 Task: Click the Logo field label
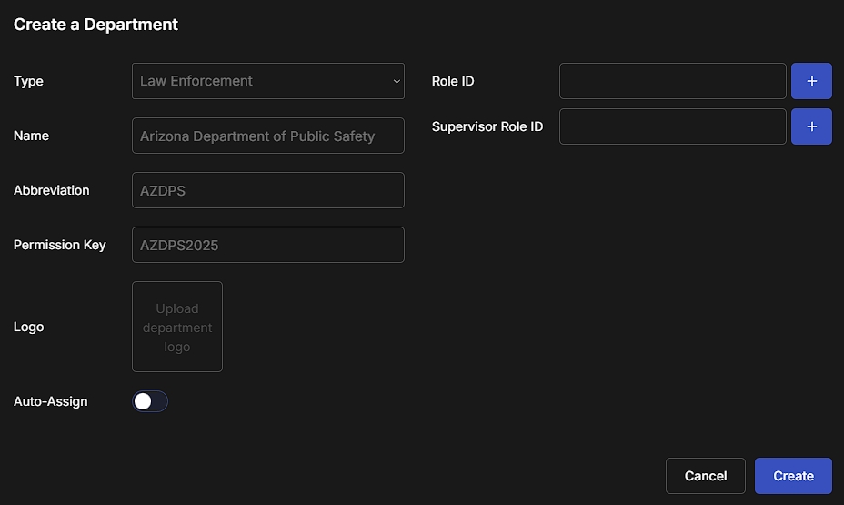(28, 327)
